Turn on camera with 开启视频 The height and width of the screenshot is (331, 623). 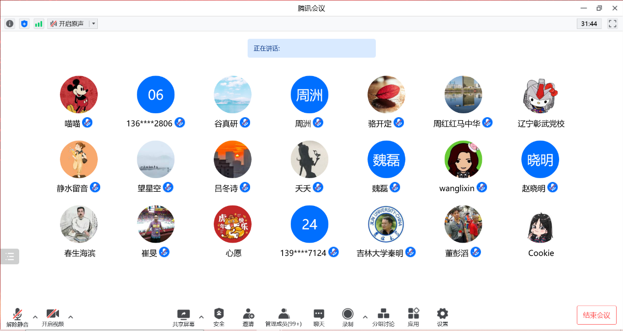(x=53, y=317)
